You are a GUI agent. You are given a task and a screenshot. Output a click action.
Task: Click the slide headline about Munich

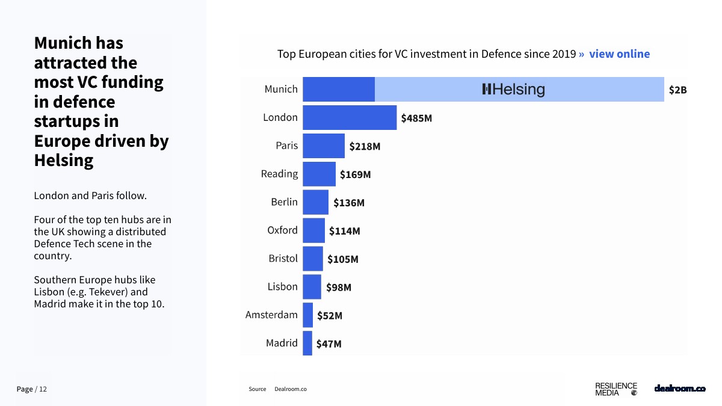[101, 102]
